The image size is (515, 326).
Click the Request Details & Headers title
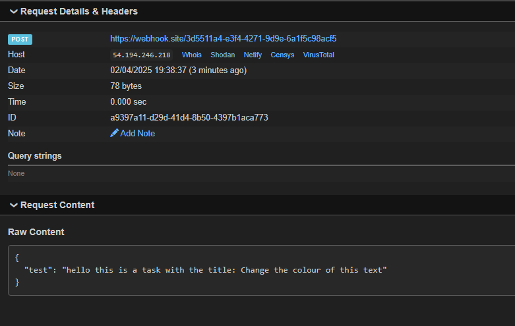point(79,11)
